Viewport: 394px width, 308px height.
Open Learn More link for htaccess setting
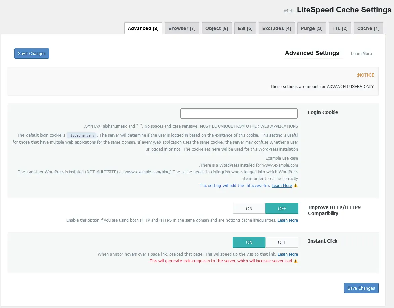click(282, 186)
